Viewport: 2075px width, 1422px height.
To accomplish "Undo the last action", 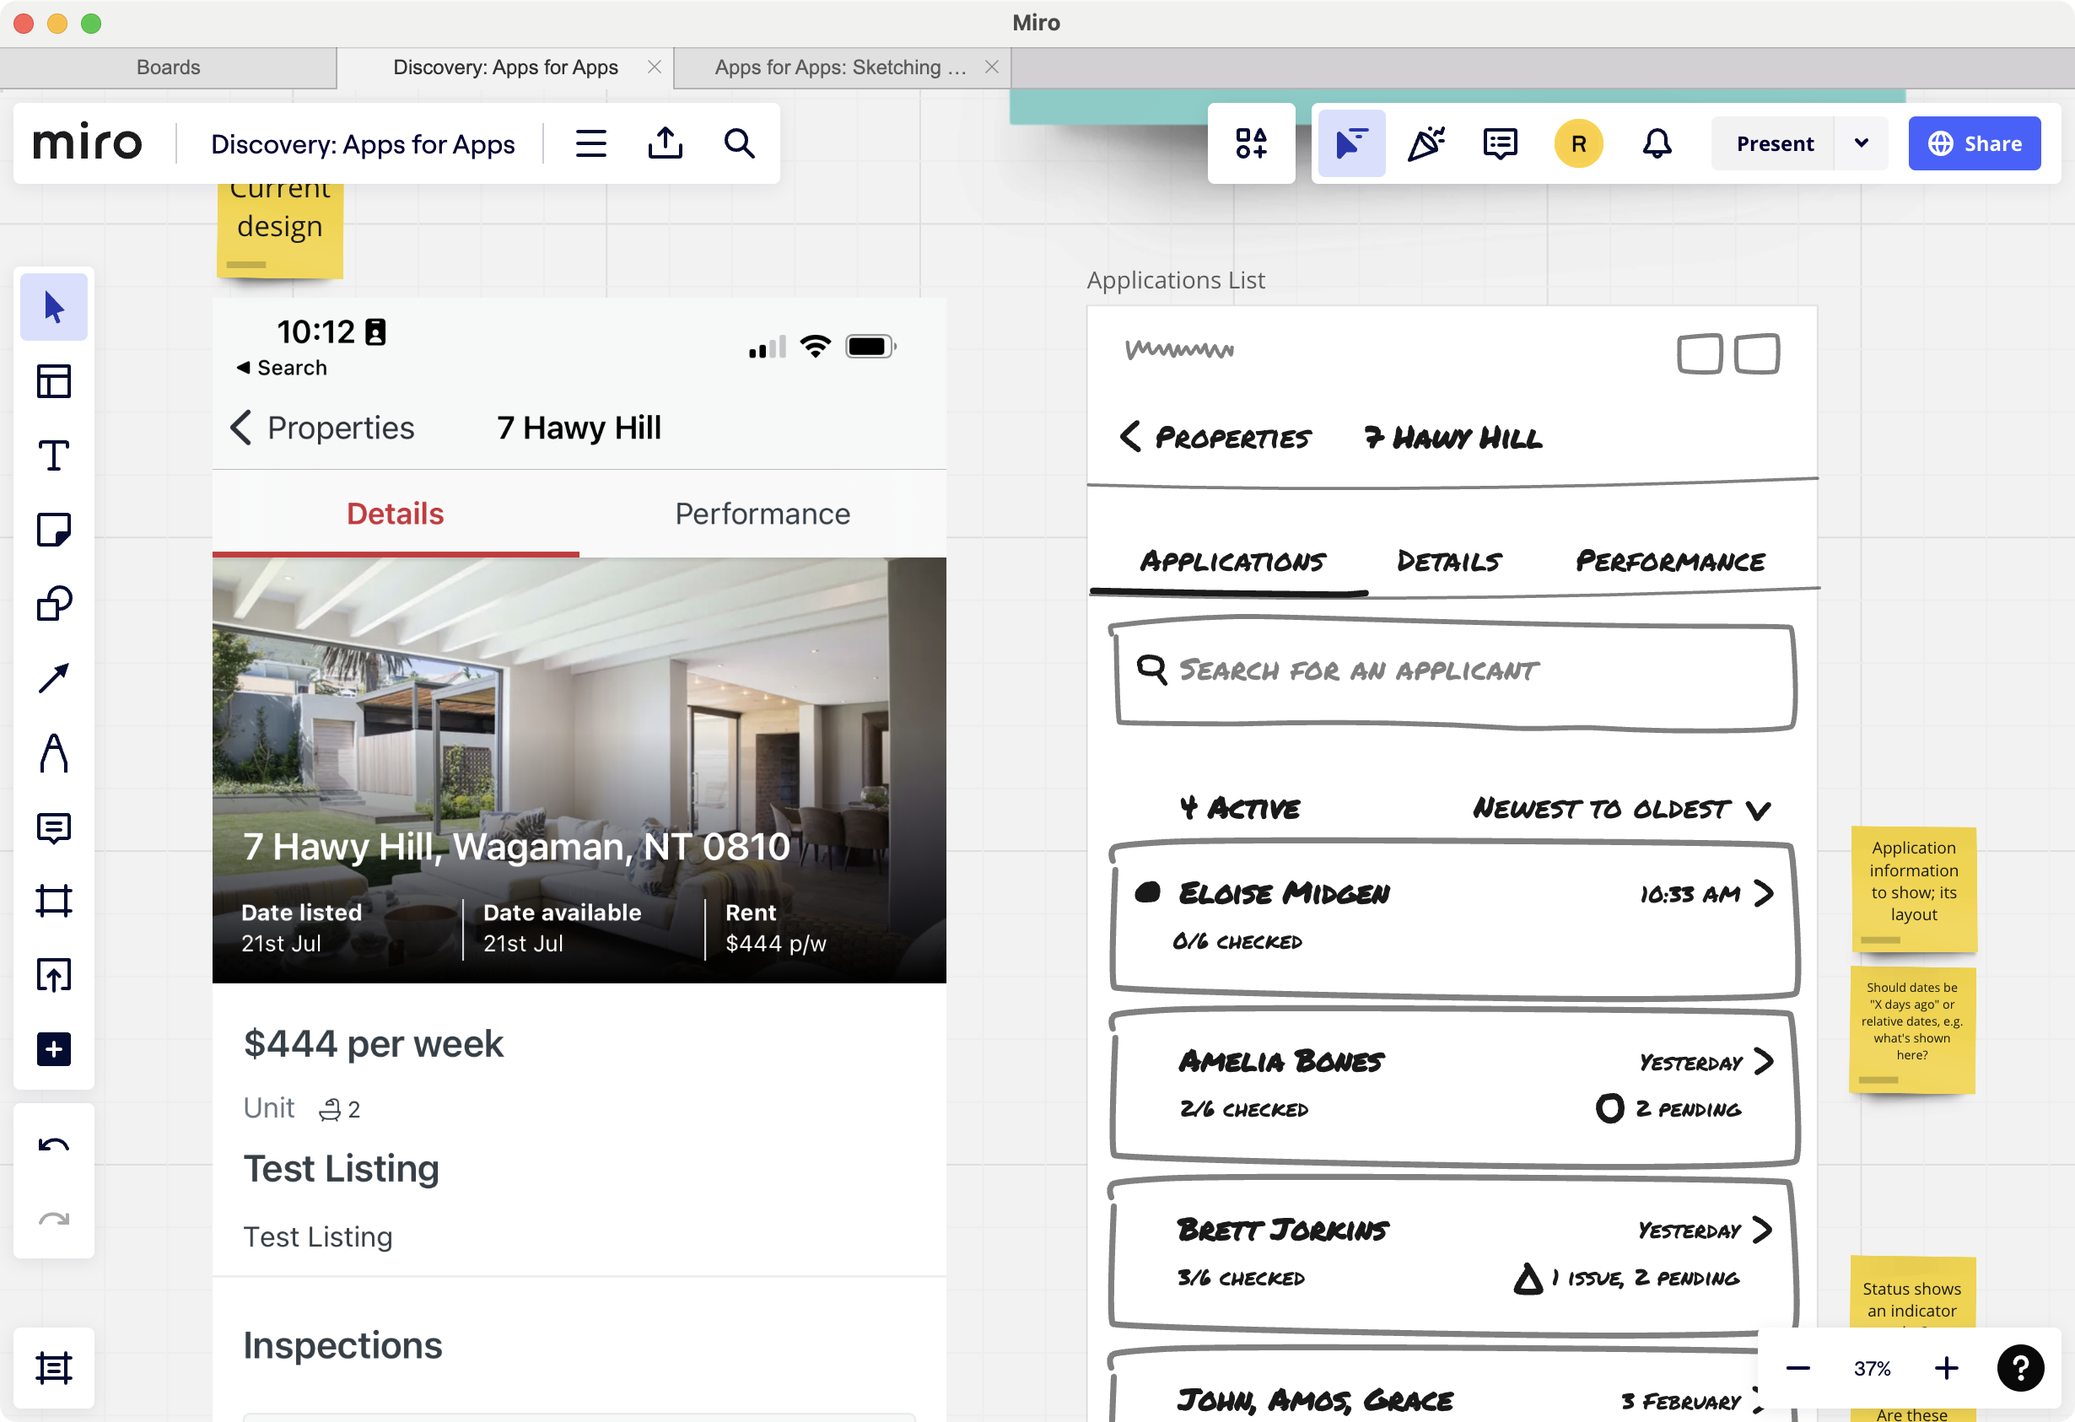I will [x=54, y=1145].
